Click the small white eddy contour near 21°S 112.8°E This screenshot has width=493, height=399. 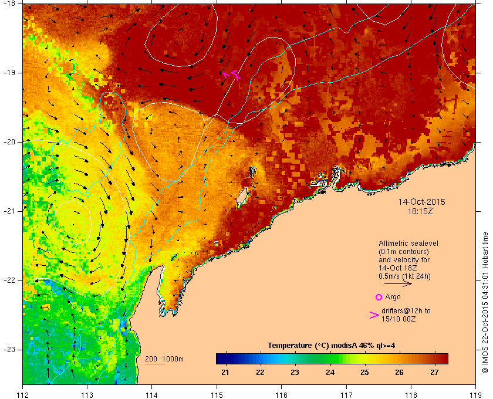pos(73,222)
